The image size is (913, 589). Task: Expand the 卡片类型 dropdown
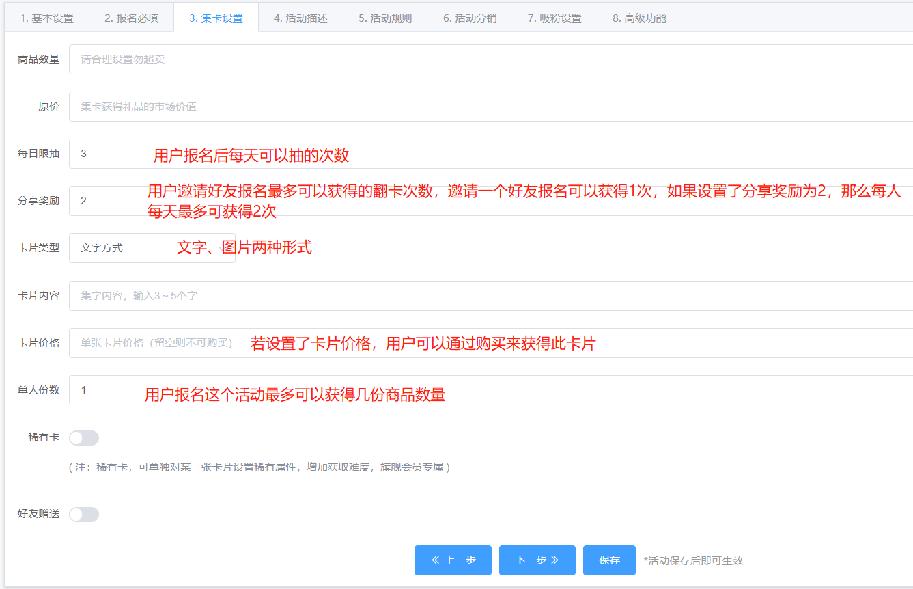(152, 248)
